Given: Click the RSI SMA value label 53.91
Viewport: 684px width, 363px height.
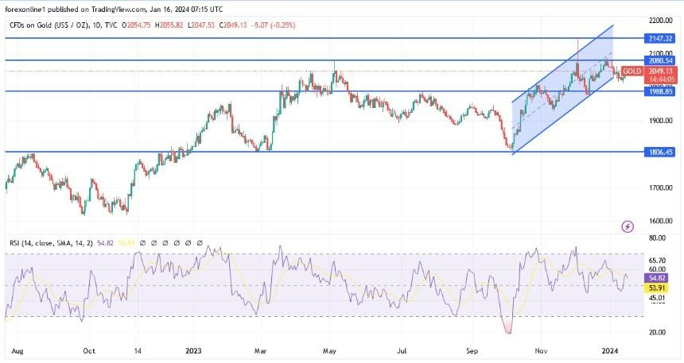Looking at the screenshot, I should (x=656, y=288).
